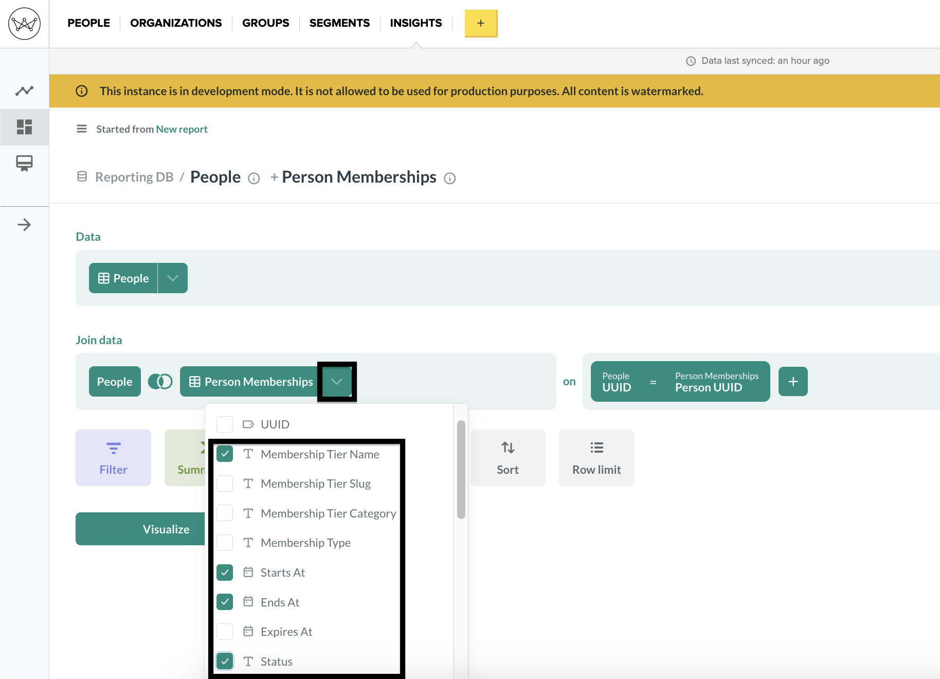940x679 pixels.
Task: Click the crown logo icon
Action: [x=24, y=24]
